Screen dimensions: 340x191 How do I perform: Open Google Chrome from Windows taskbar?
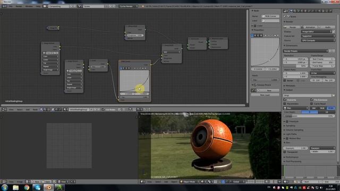27,187
